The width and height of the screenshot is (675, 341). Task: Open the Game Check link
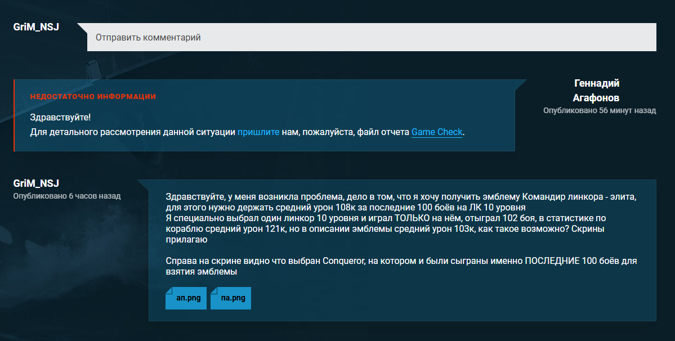(436, 132)
